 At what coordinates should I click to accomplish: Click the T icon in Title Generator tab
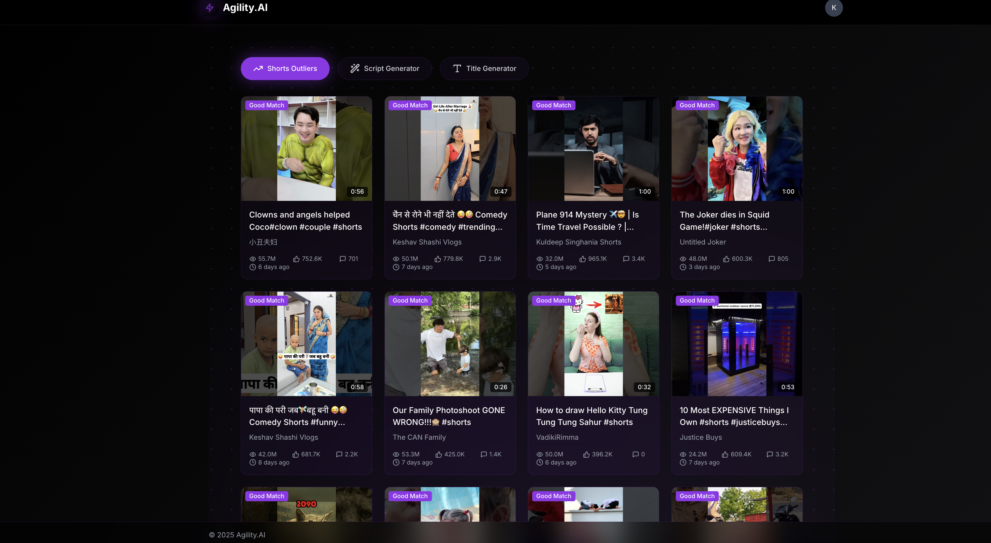click(457, 68)
